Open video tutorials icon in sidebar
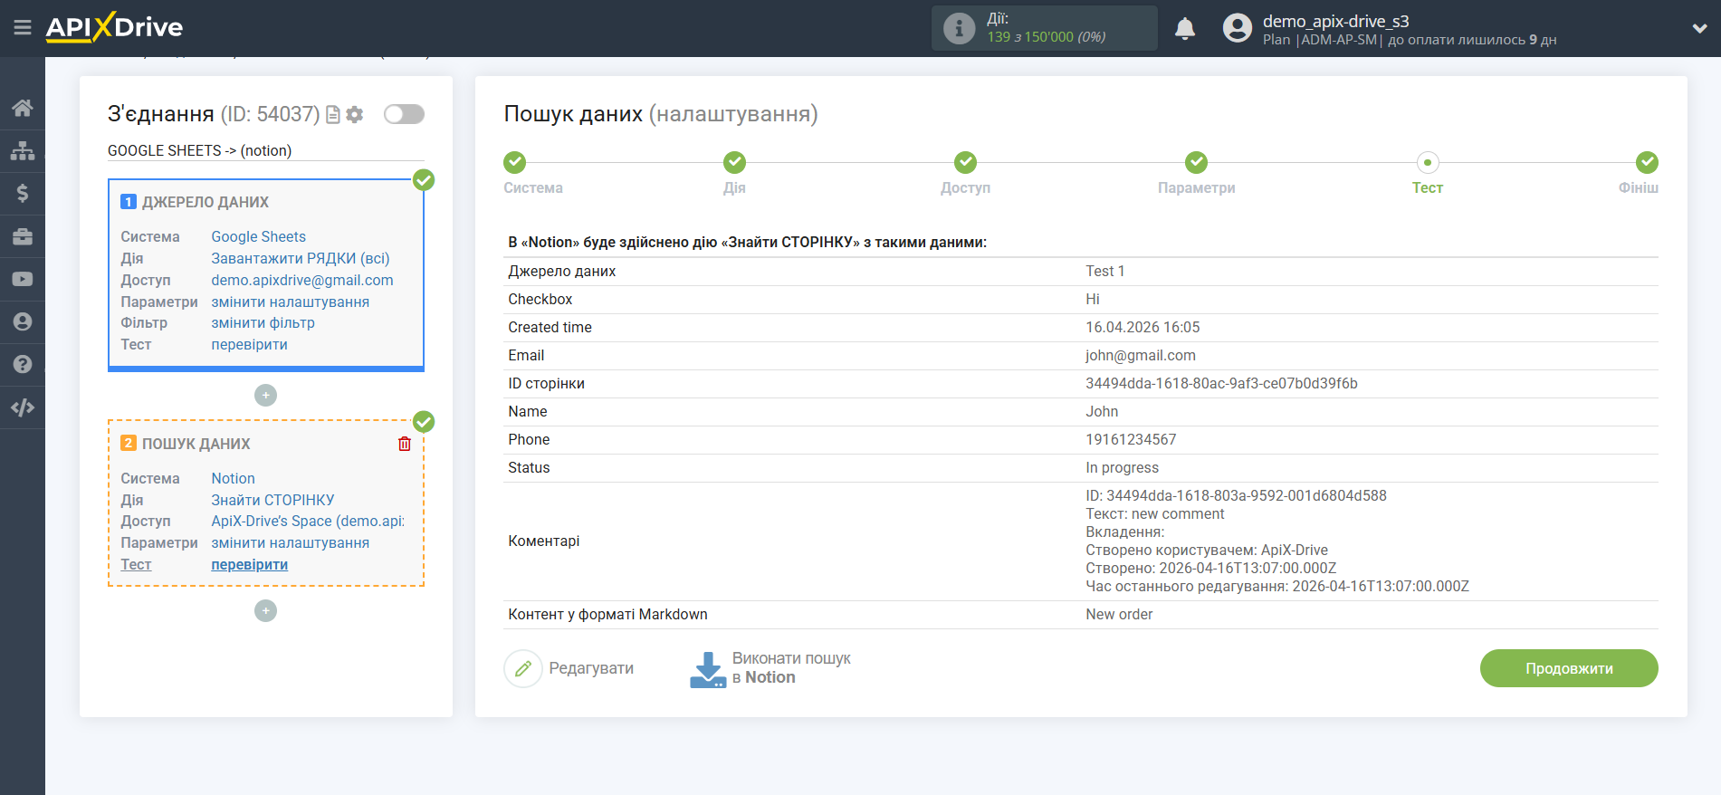The image size is (1721, 795). coord(23,279)
